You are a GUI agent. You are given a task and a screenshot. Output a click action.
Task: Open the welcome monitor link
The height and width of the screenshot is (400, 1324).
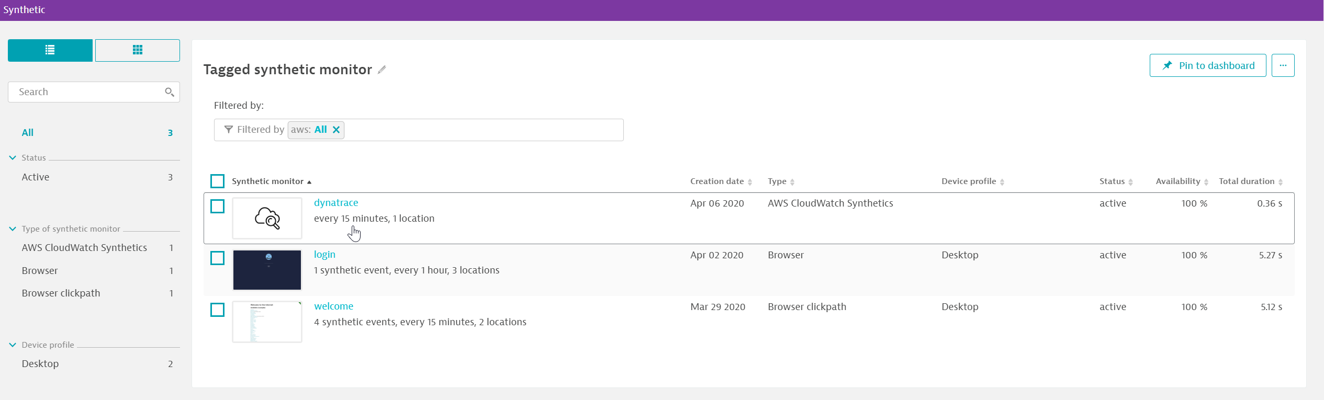pos(334,306)
